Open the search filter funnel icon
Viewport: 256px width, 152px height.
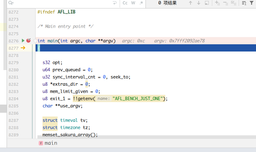(x=252, y=3)
